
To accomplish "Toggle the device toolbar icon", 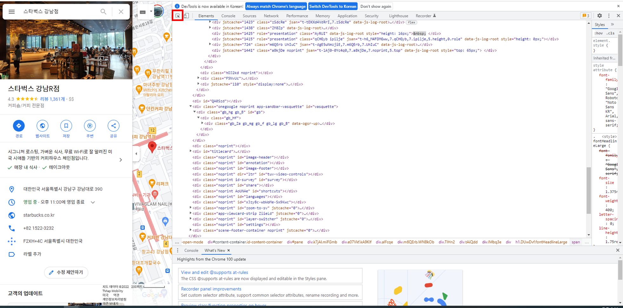I will click(187, 16).
